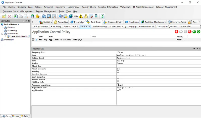Open the IT Asset Management menu
The image size is (201, 118).
143,7
